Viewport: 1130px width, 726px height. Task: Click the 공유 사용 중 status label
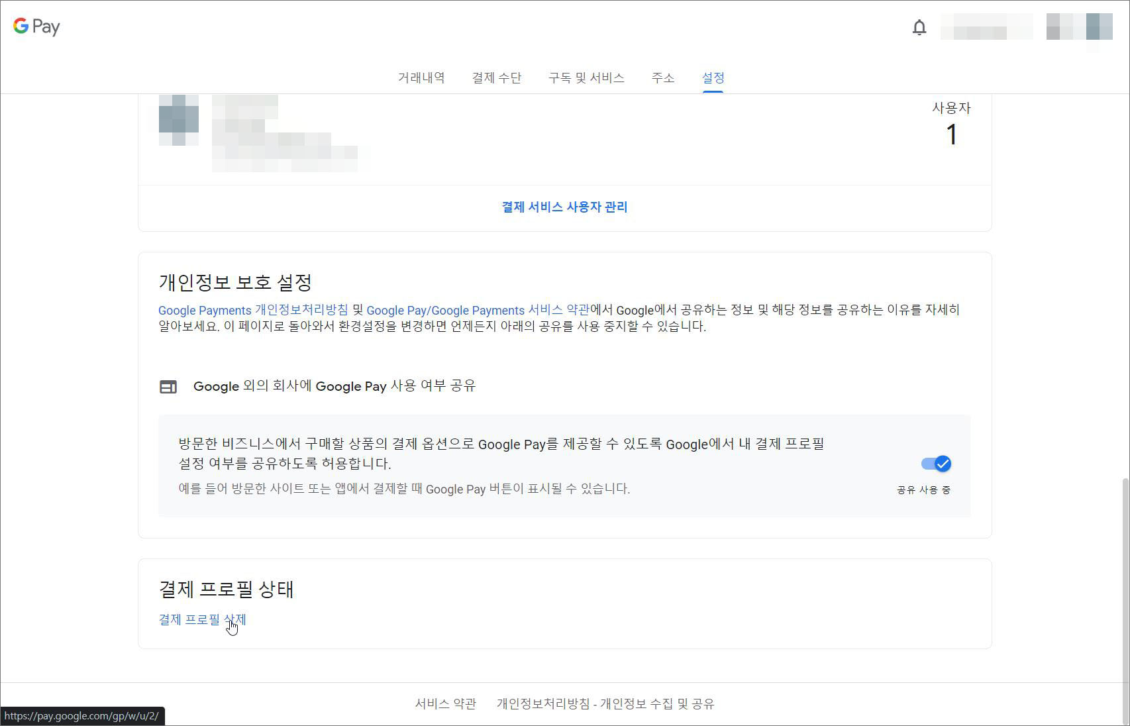[923, 490]
